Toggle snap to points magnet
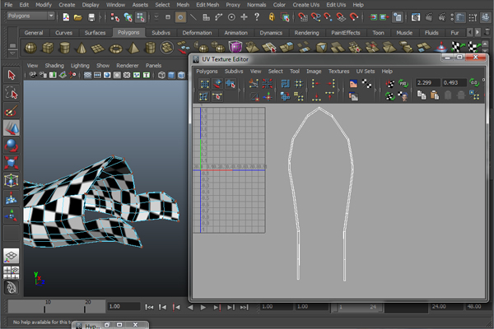This screenshot has width=494, height=329. tap(328, 17)
